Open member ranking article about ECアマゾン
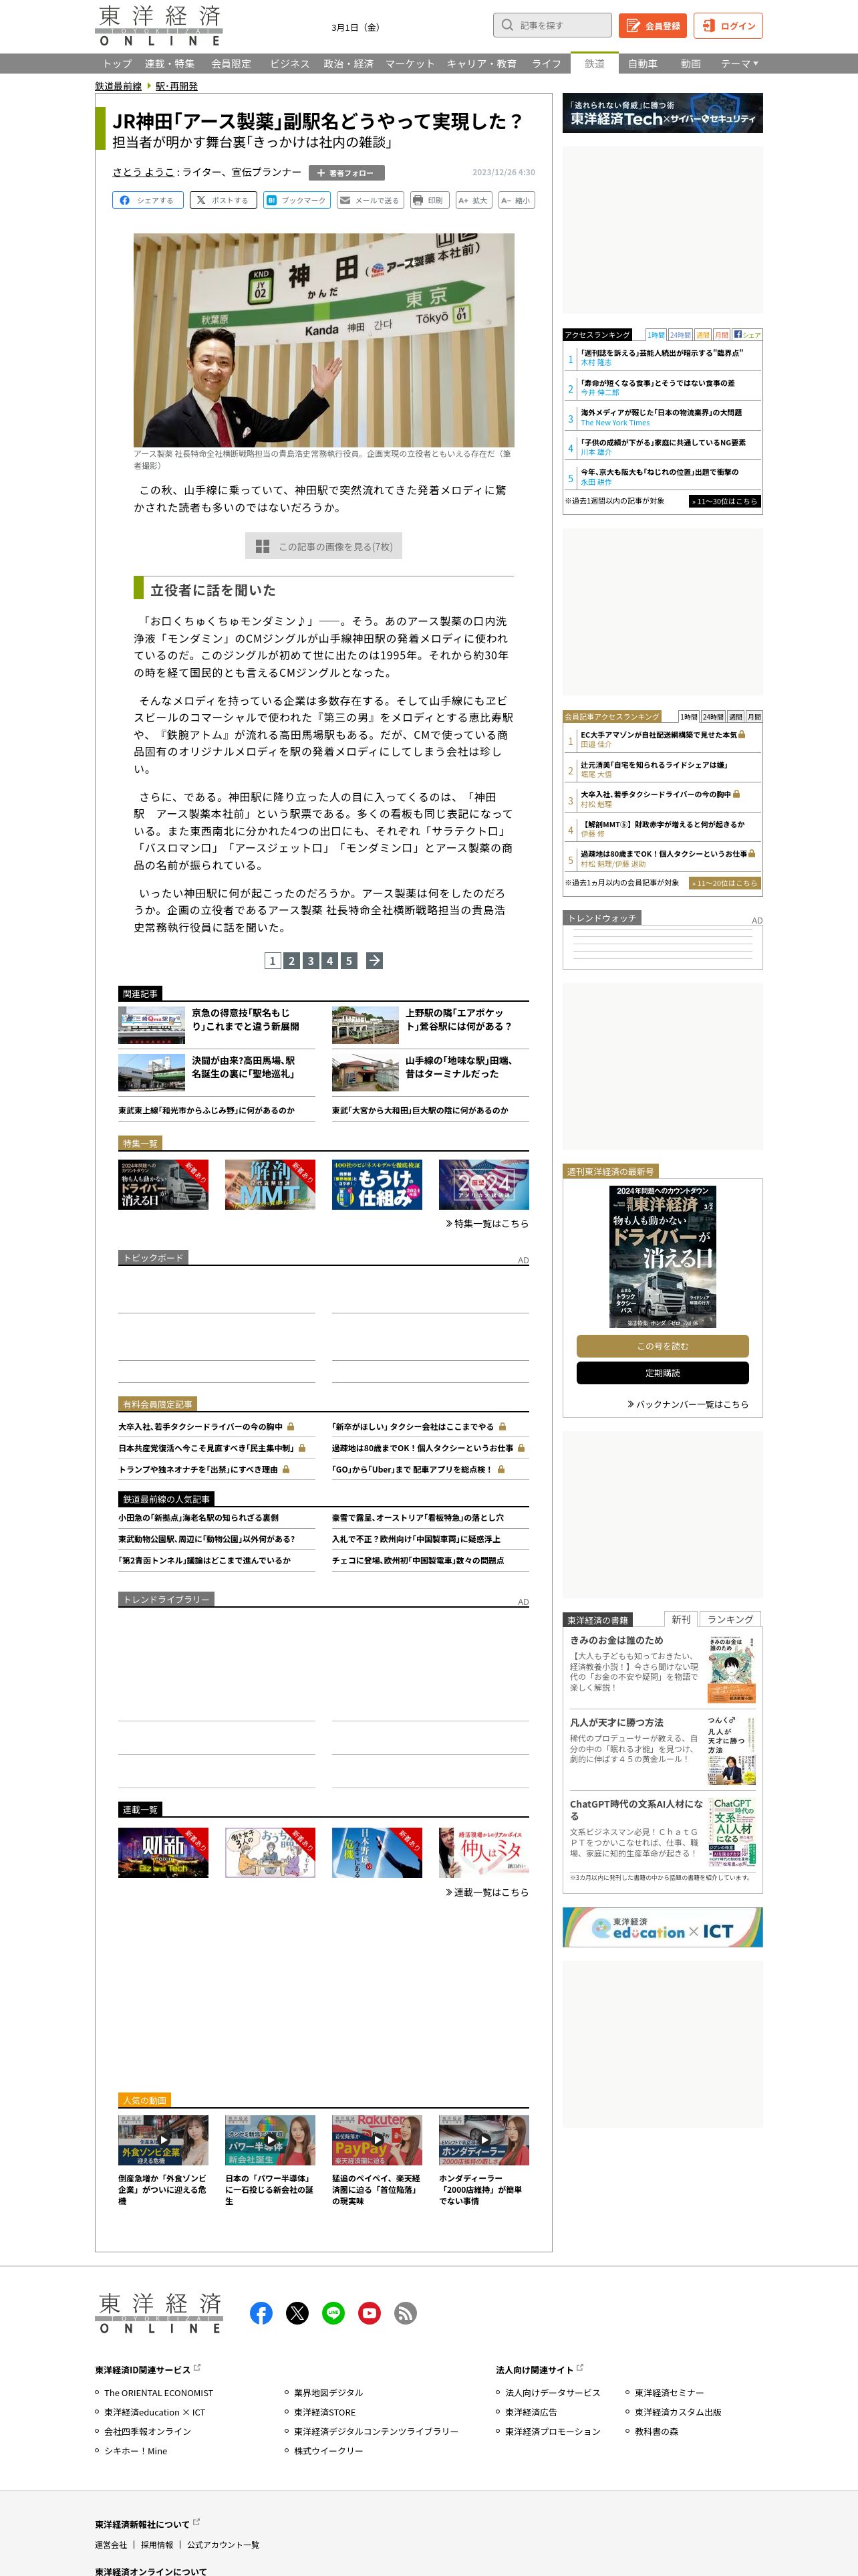The width and height of the screenshot is (858, 2576). tap(660, 734)
